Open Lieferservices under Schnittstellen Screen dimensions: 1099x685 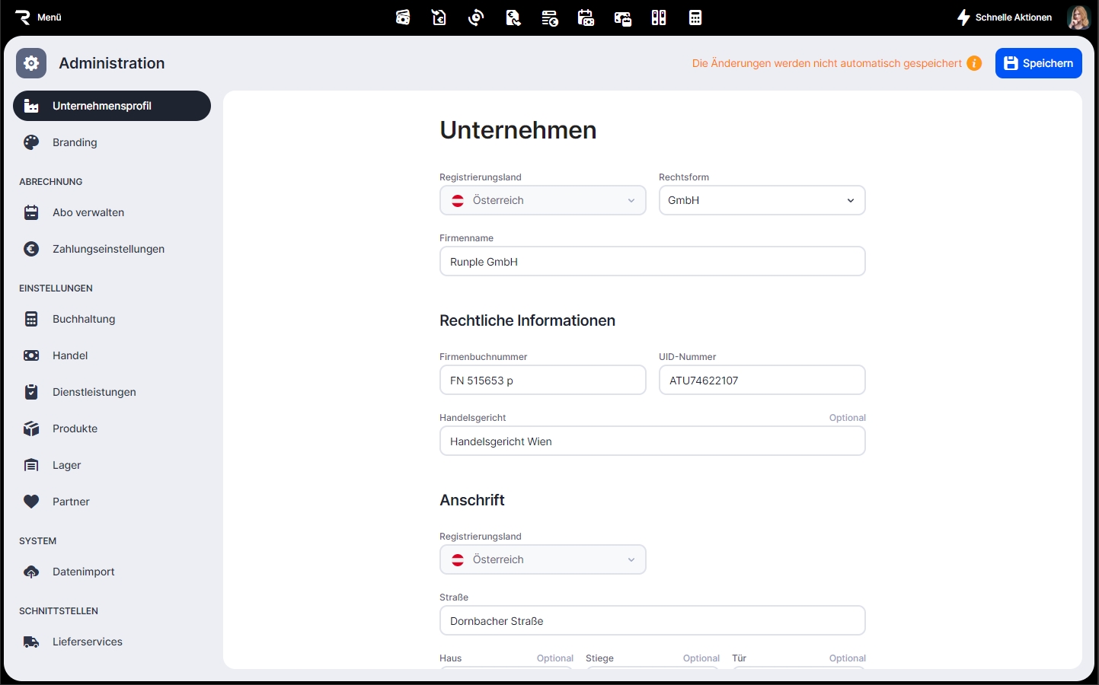point(88,642)
